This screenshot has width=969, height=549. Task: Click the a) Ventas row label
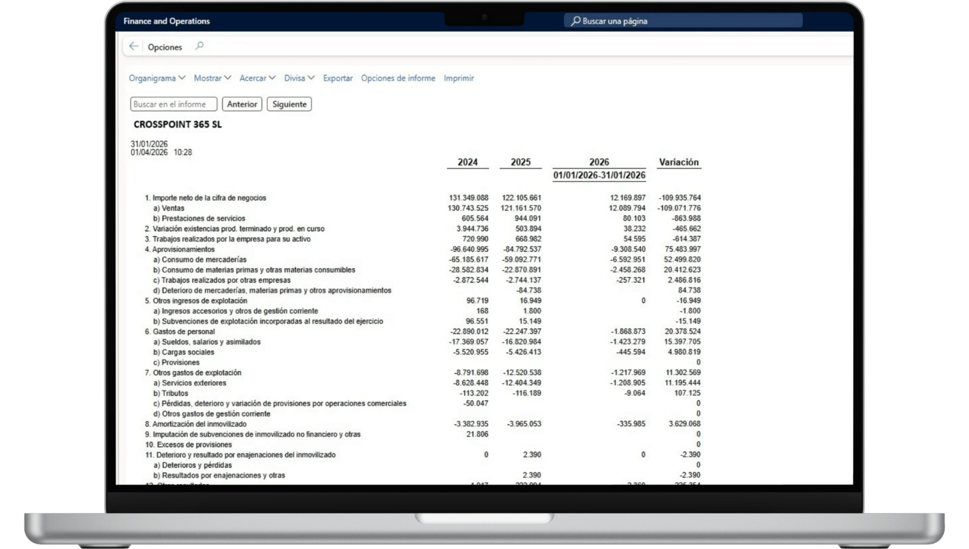pyautogui.click(x=169, y=208)
